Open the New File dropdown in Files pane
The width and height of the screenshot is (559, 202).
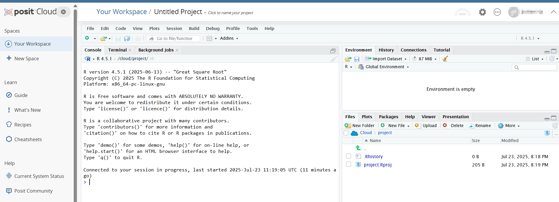(395, 126)
